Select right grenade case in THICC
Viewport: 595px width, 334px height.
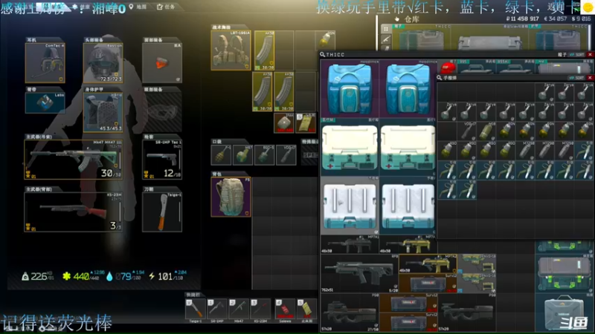408,206
